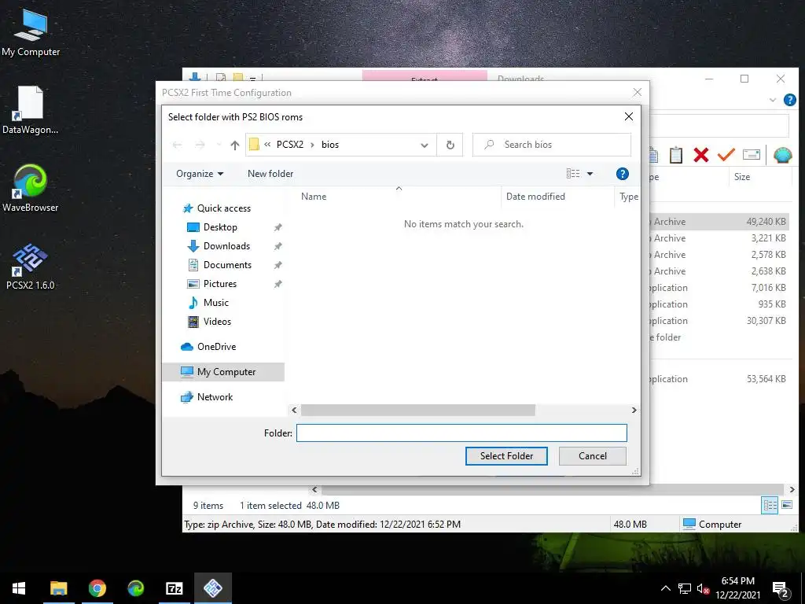Screen dimensions: 805x604
Task: Click the bios breadcrumb in address bar
Action: pyautogui.click(x=330, y=145)
